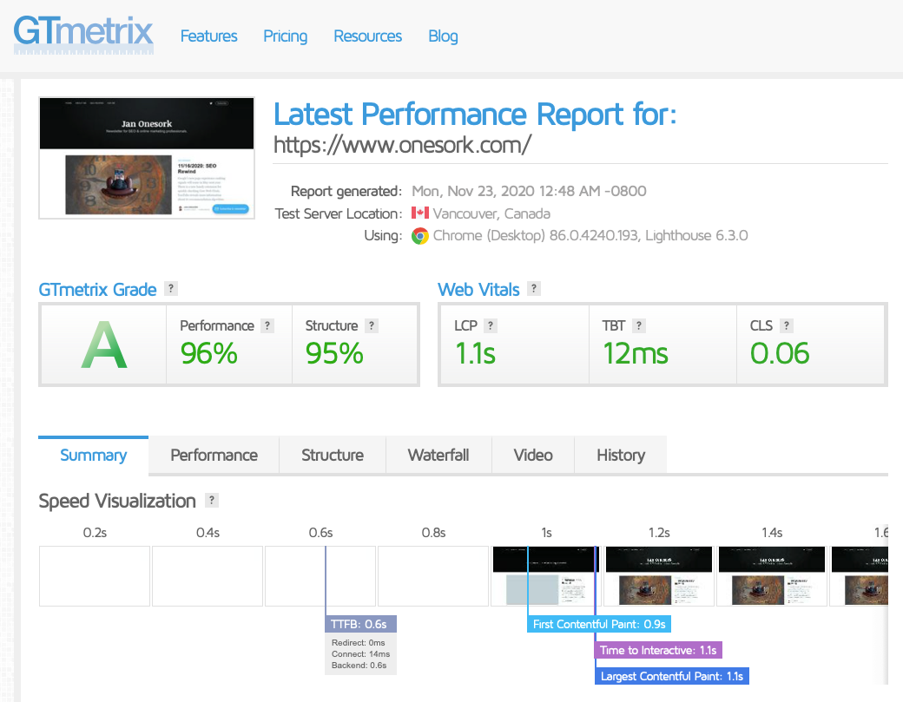Image resolution: width=903 pixels, height=702 pixels.
Task: Open the Waterfall tab
Action: 438,456
